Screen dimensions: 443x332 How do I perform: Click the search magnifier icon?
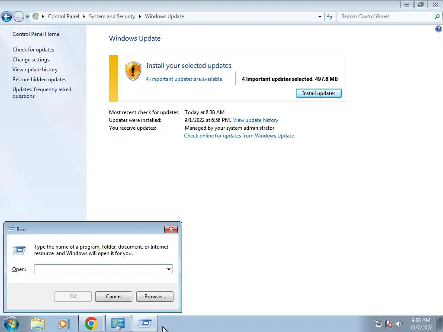point(437,16)
